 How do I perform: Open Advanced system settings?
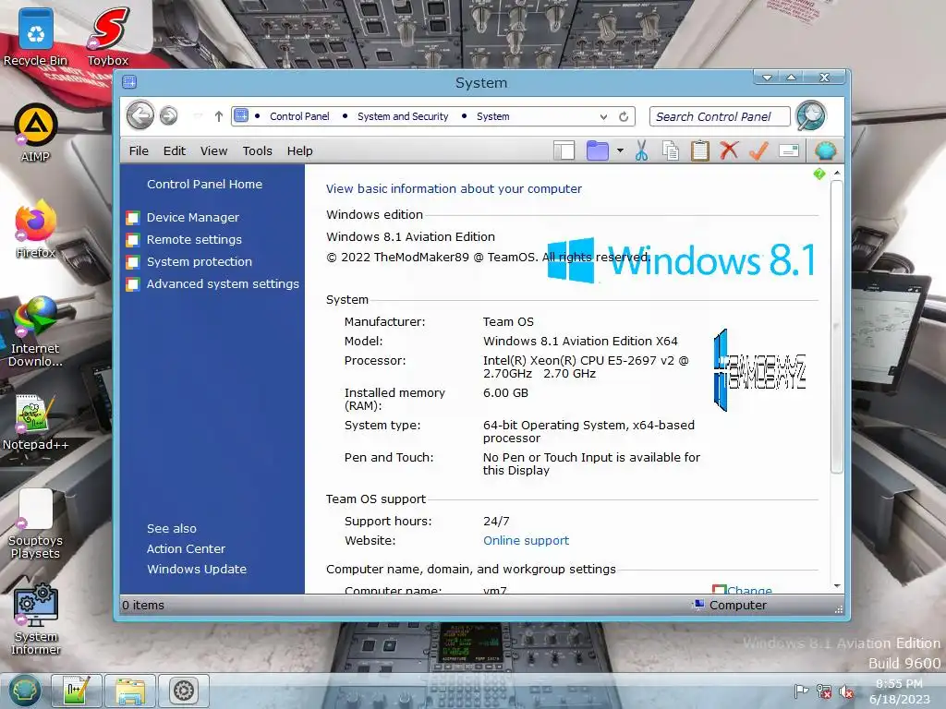223,283
